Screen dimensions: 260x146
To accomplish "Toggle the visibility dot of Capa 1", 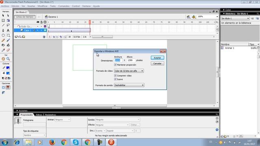I will (38, 30).
